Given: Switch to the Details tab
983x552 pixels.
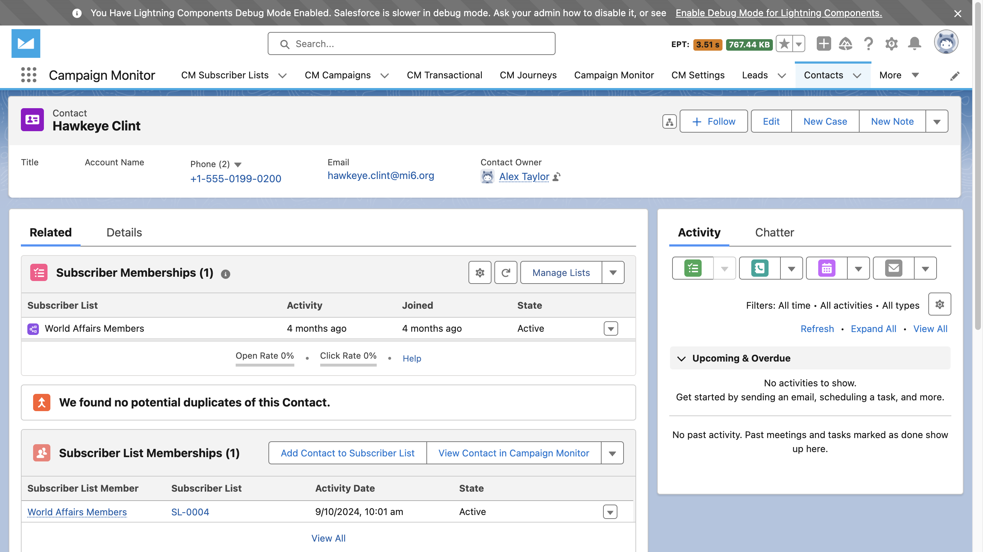Looking at the screenshot, I should point(124,233).
